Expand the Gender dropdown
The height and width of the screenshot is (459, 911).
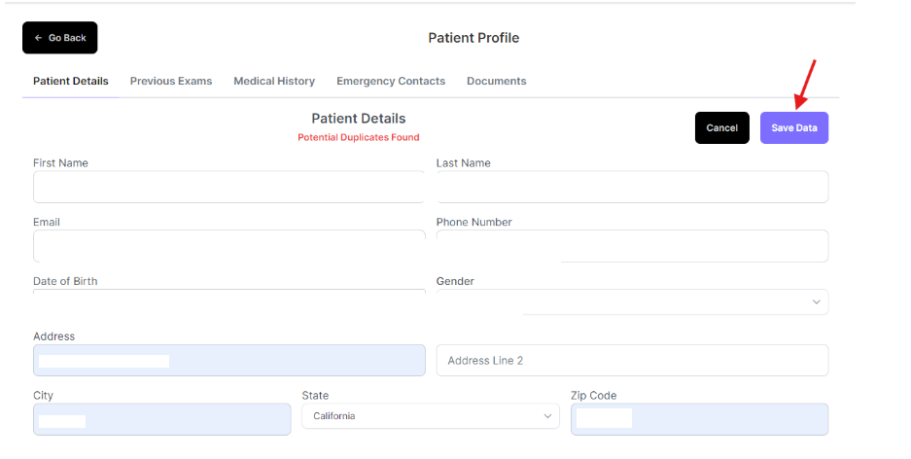632,302
